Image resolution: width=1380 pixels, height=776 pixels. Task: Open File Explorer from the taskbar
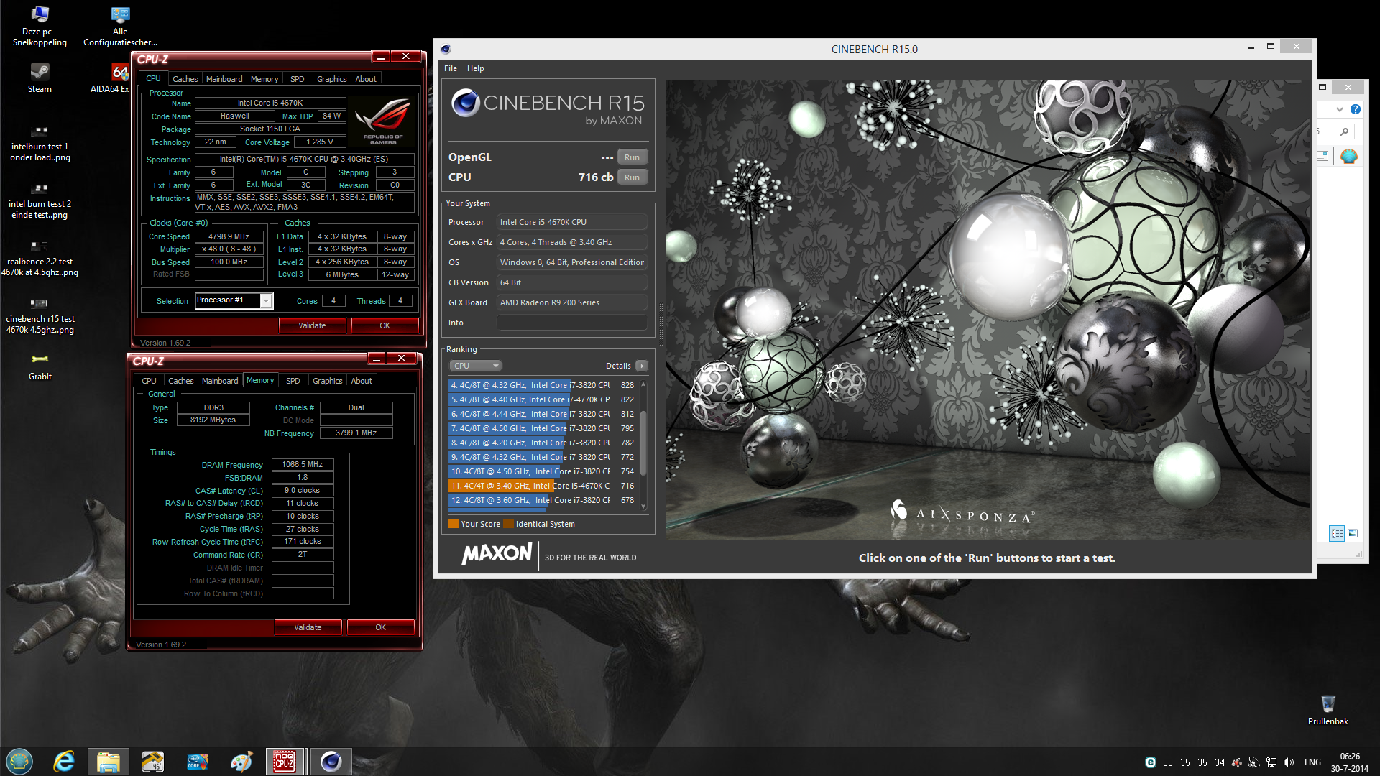click(x=108, y=761)
